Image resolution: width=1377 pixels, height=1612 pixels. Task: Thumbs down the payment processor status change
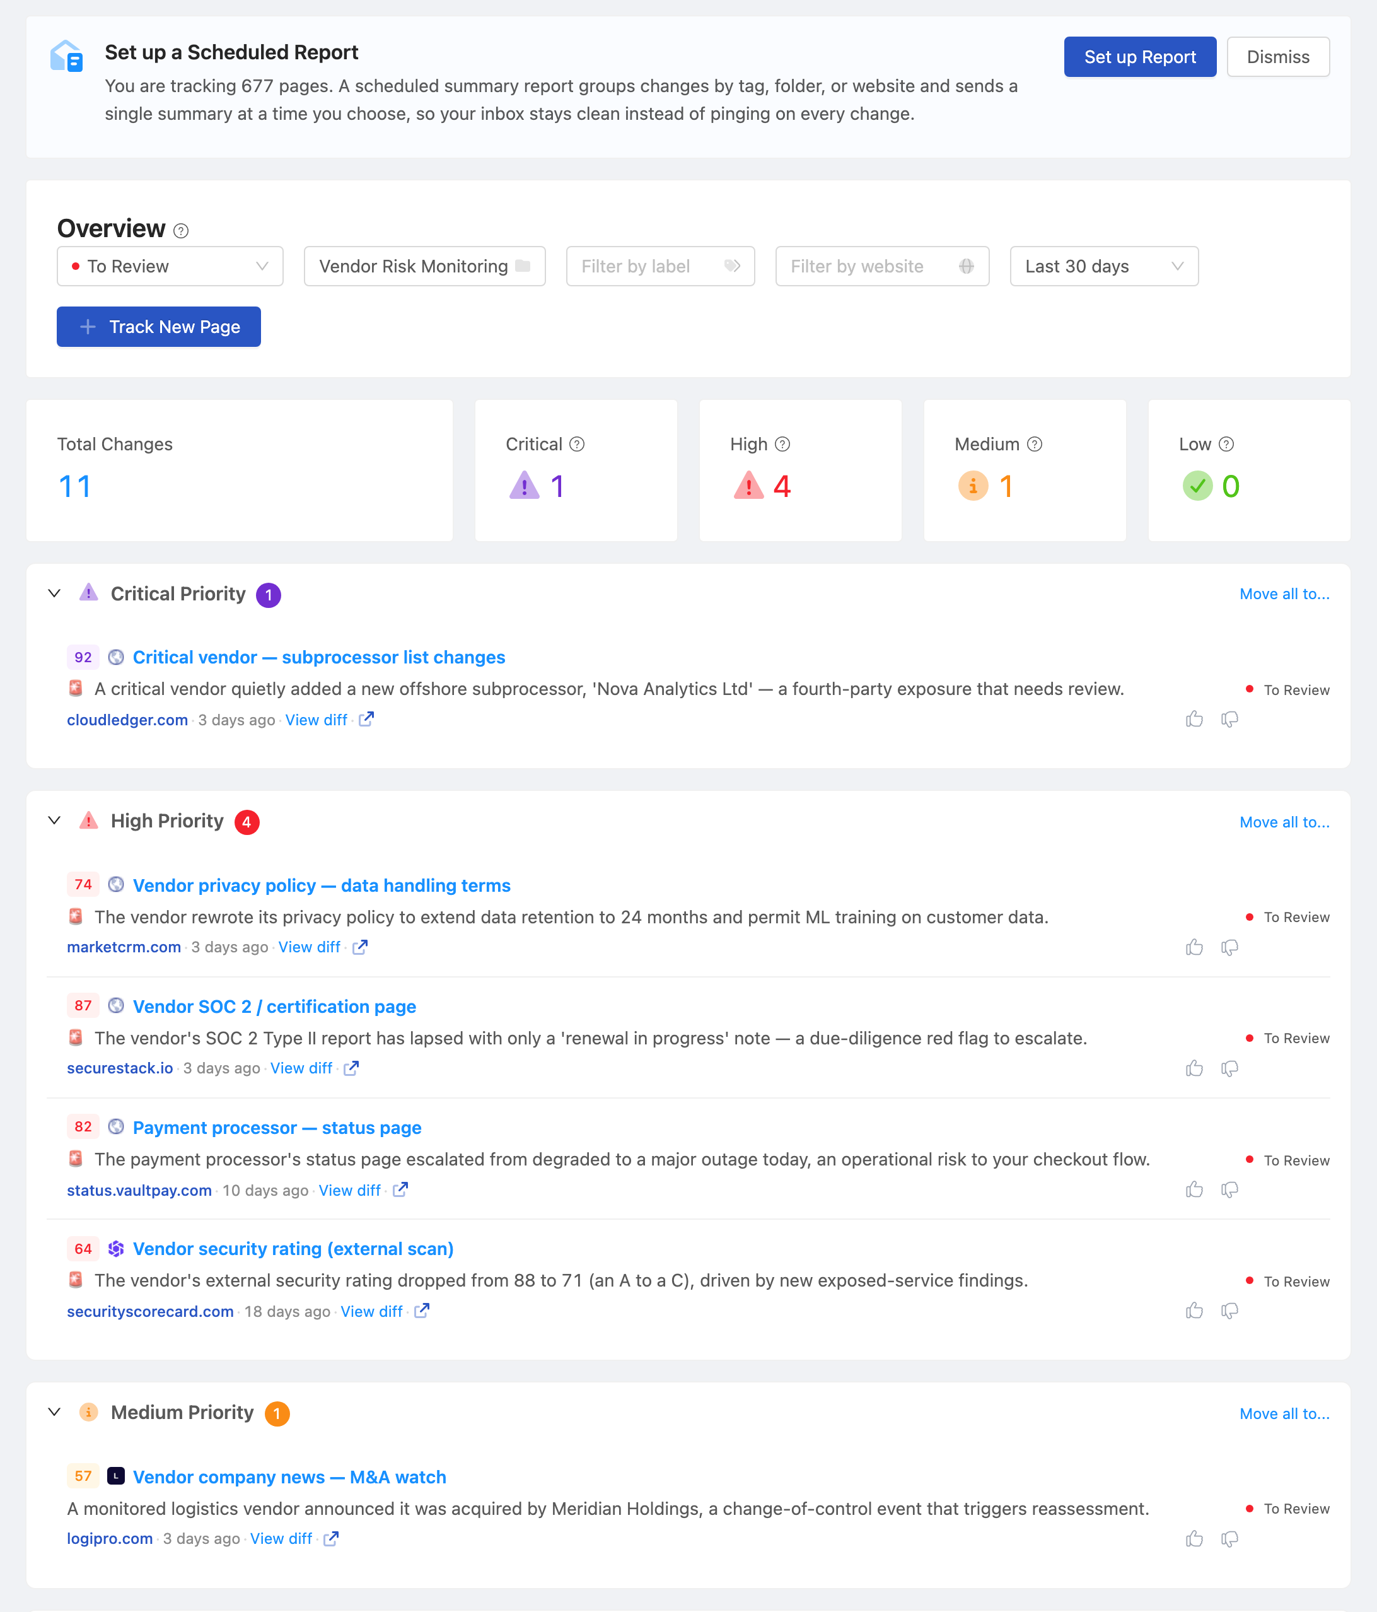point(1230,1189)
